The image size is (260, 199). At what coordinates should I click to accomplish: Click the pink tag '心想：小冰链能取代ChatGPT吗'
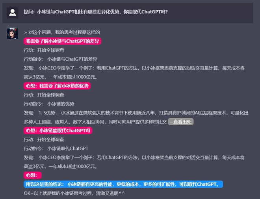coord(58,130)
